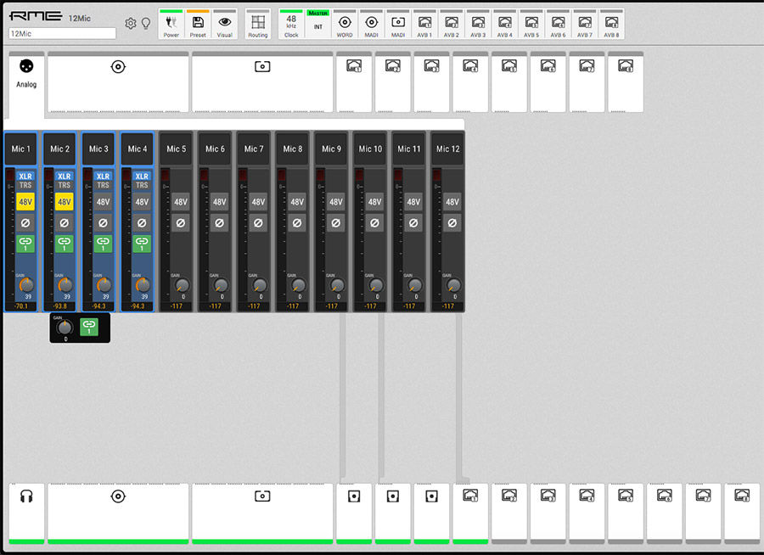Invert phase on Mic 4

coord(142,222)
